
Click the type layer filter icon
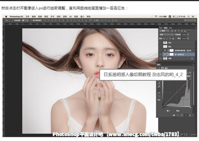[179, 31]
